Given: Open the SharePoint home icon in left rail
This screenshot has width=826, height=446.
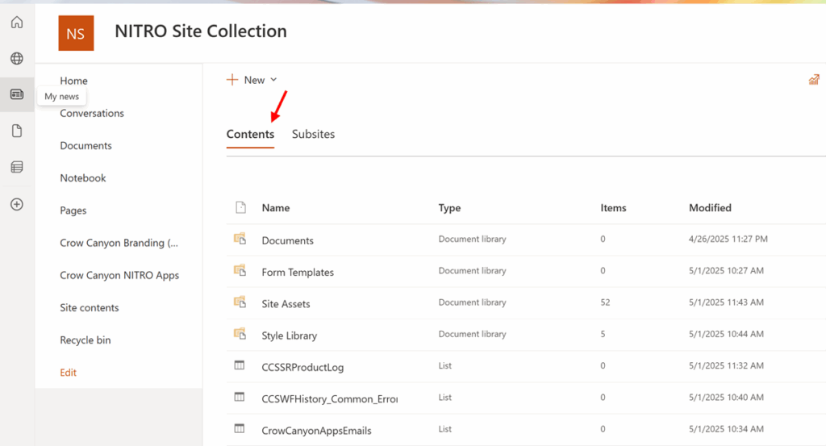Looking at the screenshot, I should tap(17, 22).
